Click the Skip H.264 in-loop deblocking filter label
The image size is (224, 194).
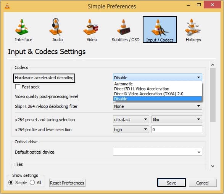pyautogui.click(x=46, y=106)
